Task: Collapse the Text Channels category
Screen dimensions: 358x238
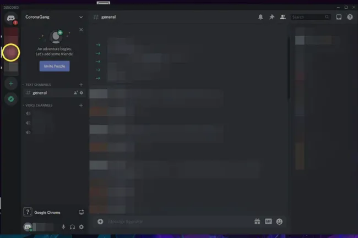Action: [37, 85]
